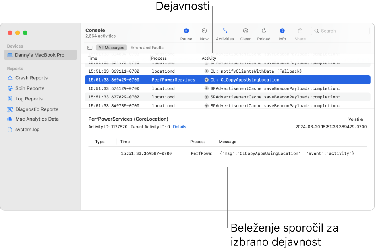Show the Info inspector pane
The image size is (375, 251).
point(282,34)
